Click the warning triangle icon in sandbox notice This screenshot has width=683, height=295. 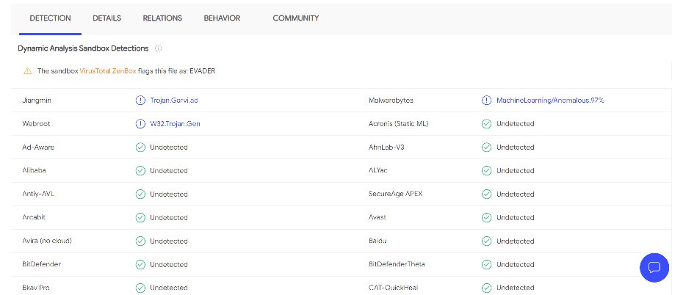click(x=28, y=71)
